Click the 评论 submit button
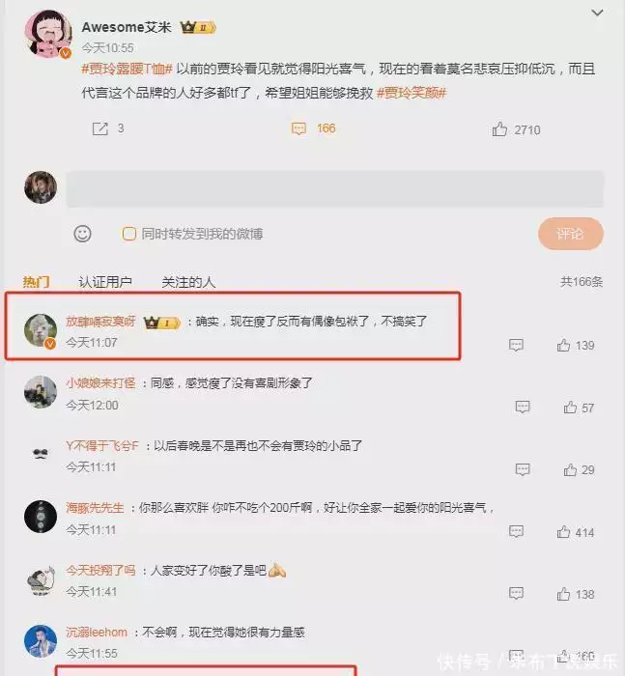 click(570, 234)
